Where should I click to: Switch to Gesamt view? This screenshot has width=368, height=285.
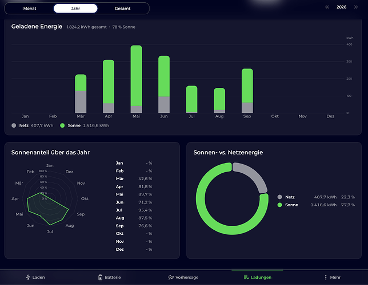[x=122, y=9]
